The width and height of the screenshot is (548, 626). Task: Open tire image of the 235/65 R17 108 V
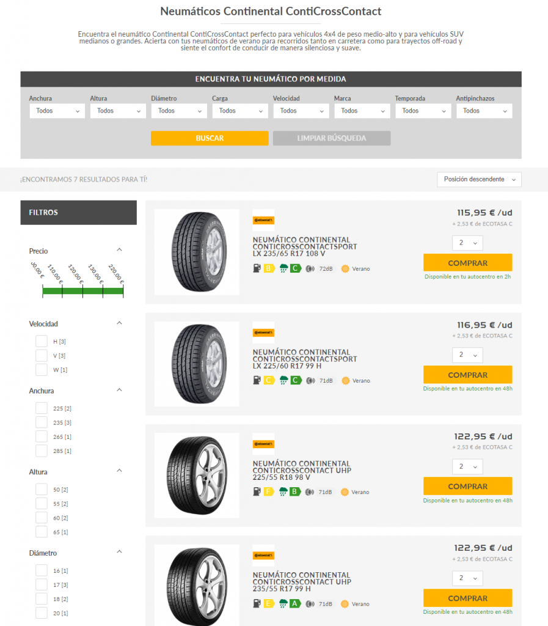pos(197,252)
